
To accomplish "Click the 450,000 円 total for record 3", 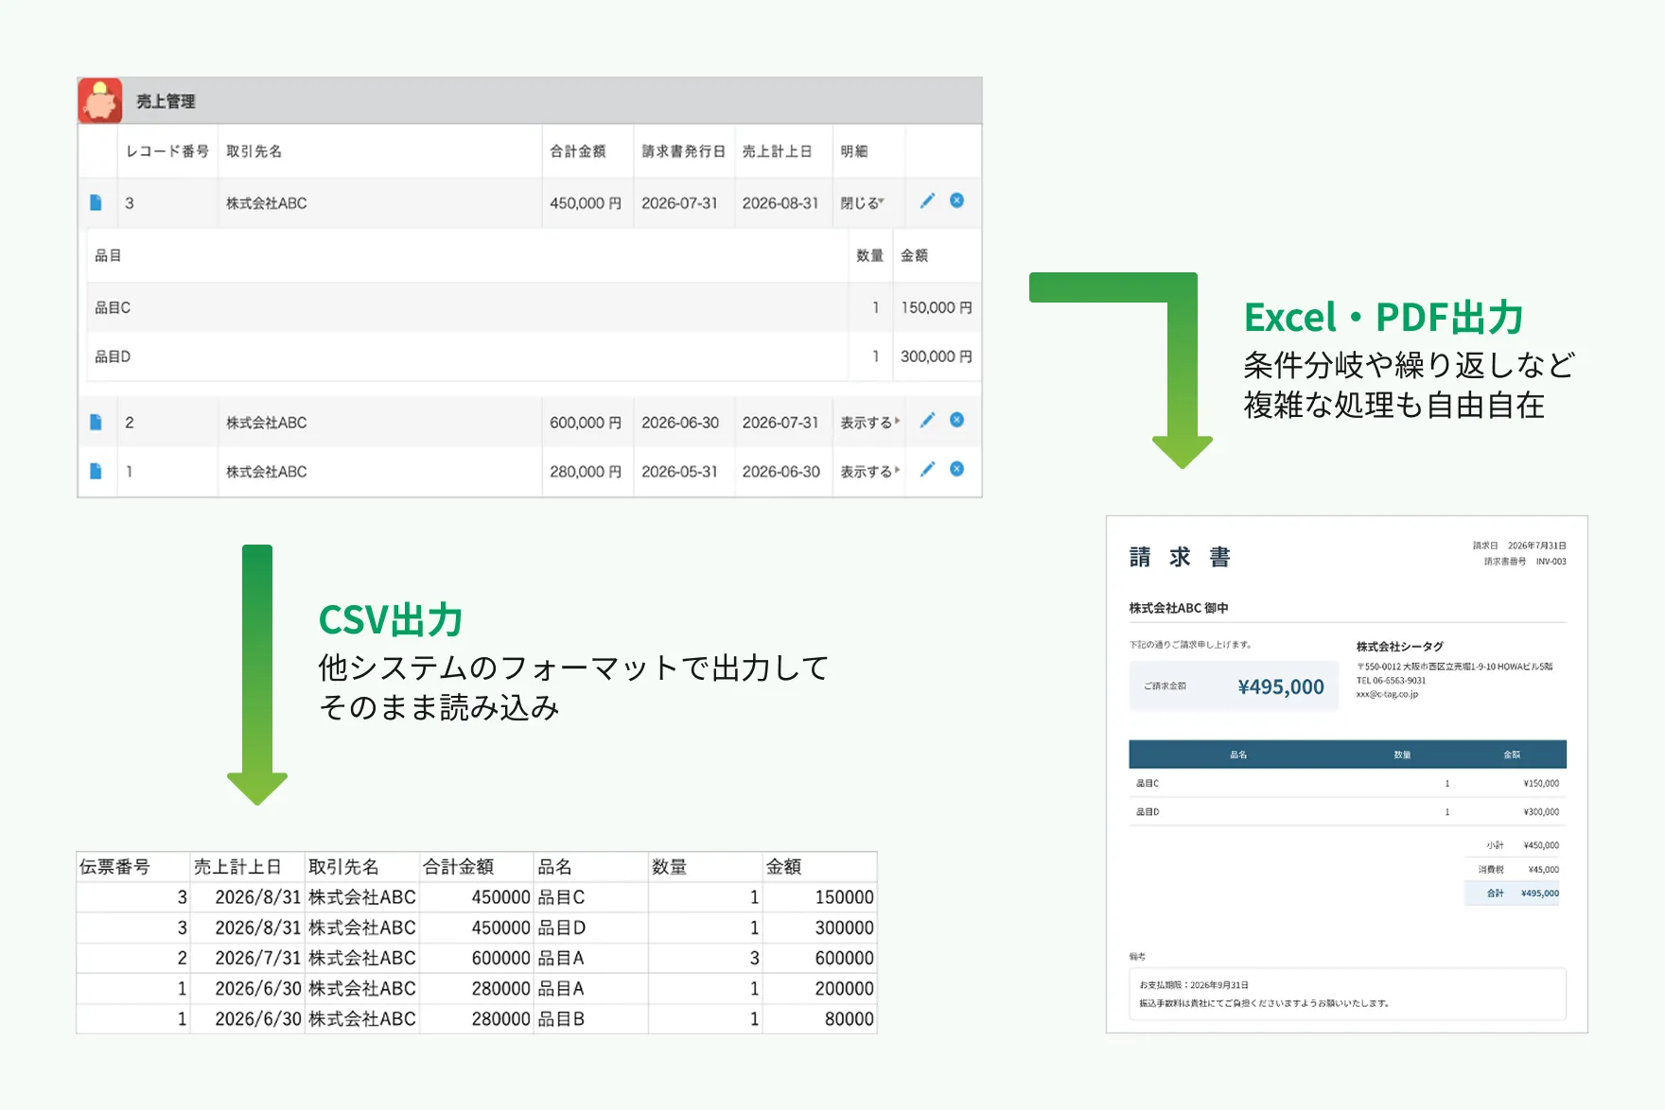I will point(586,203).
